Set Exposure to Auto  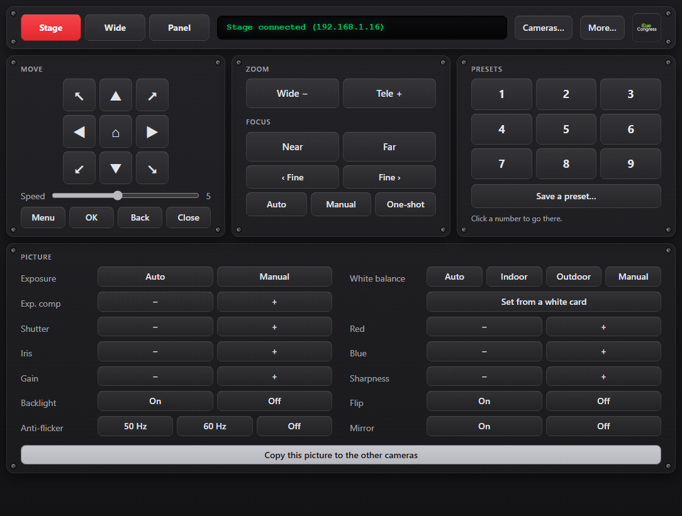(155, 277)
